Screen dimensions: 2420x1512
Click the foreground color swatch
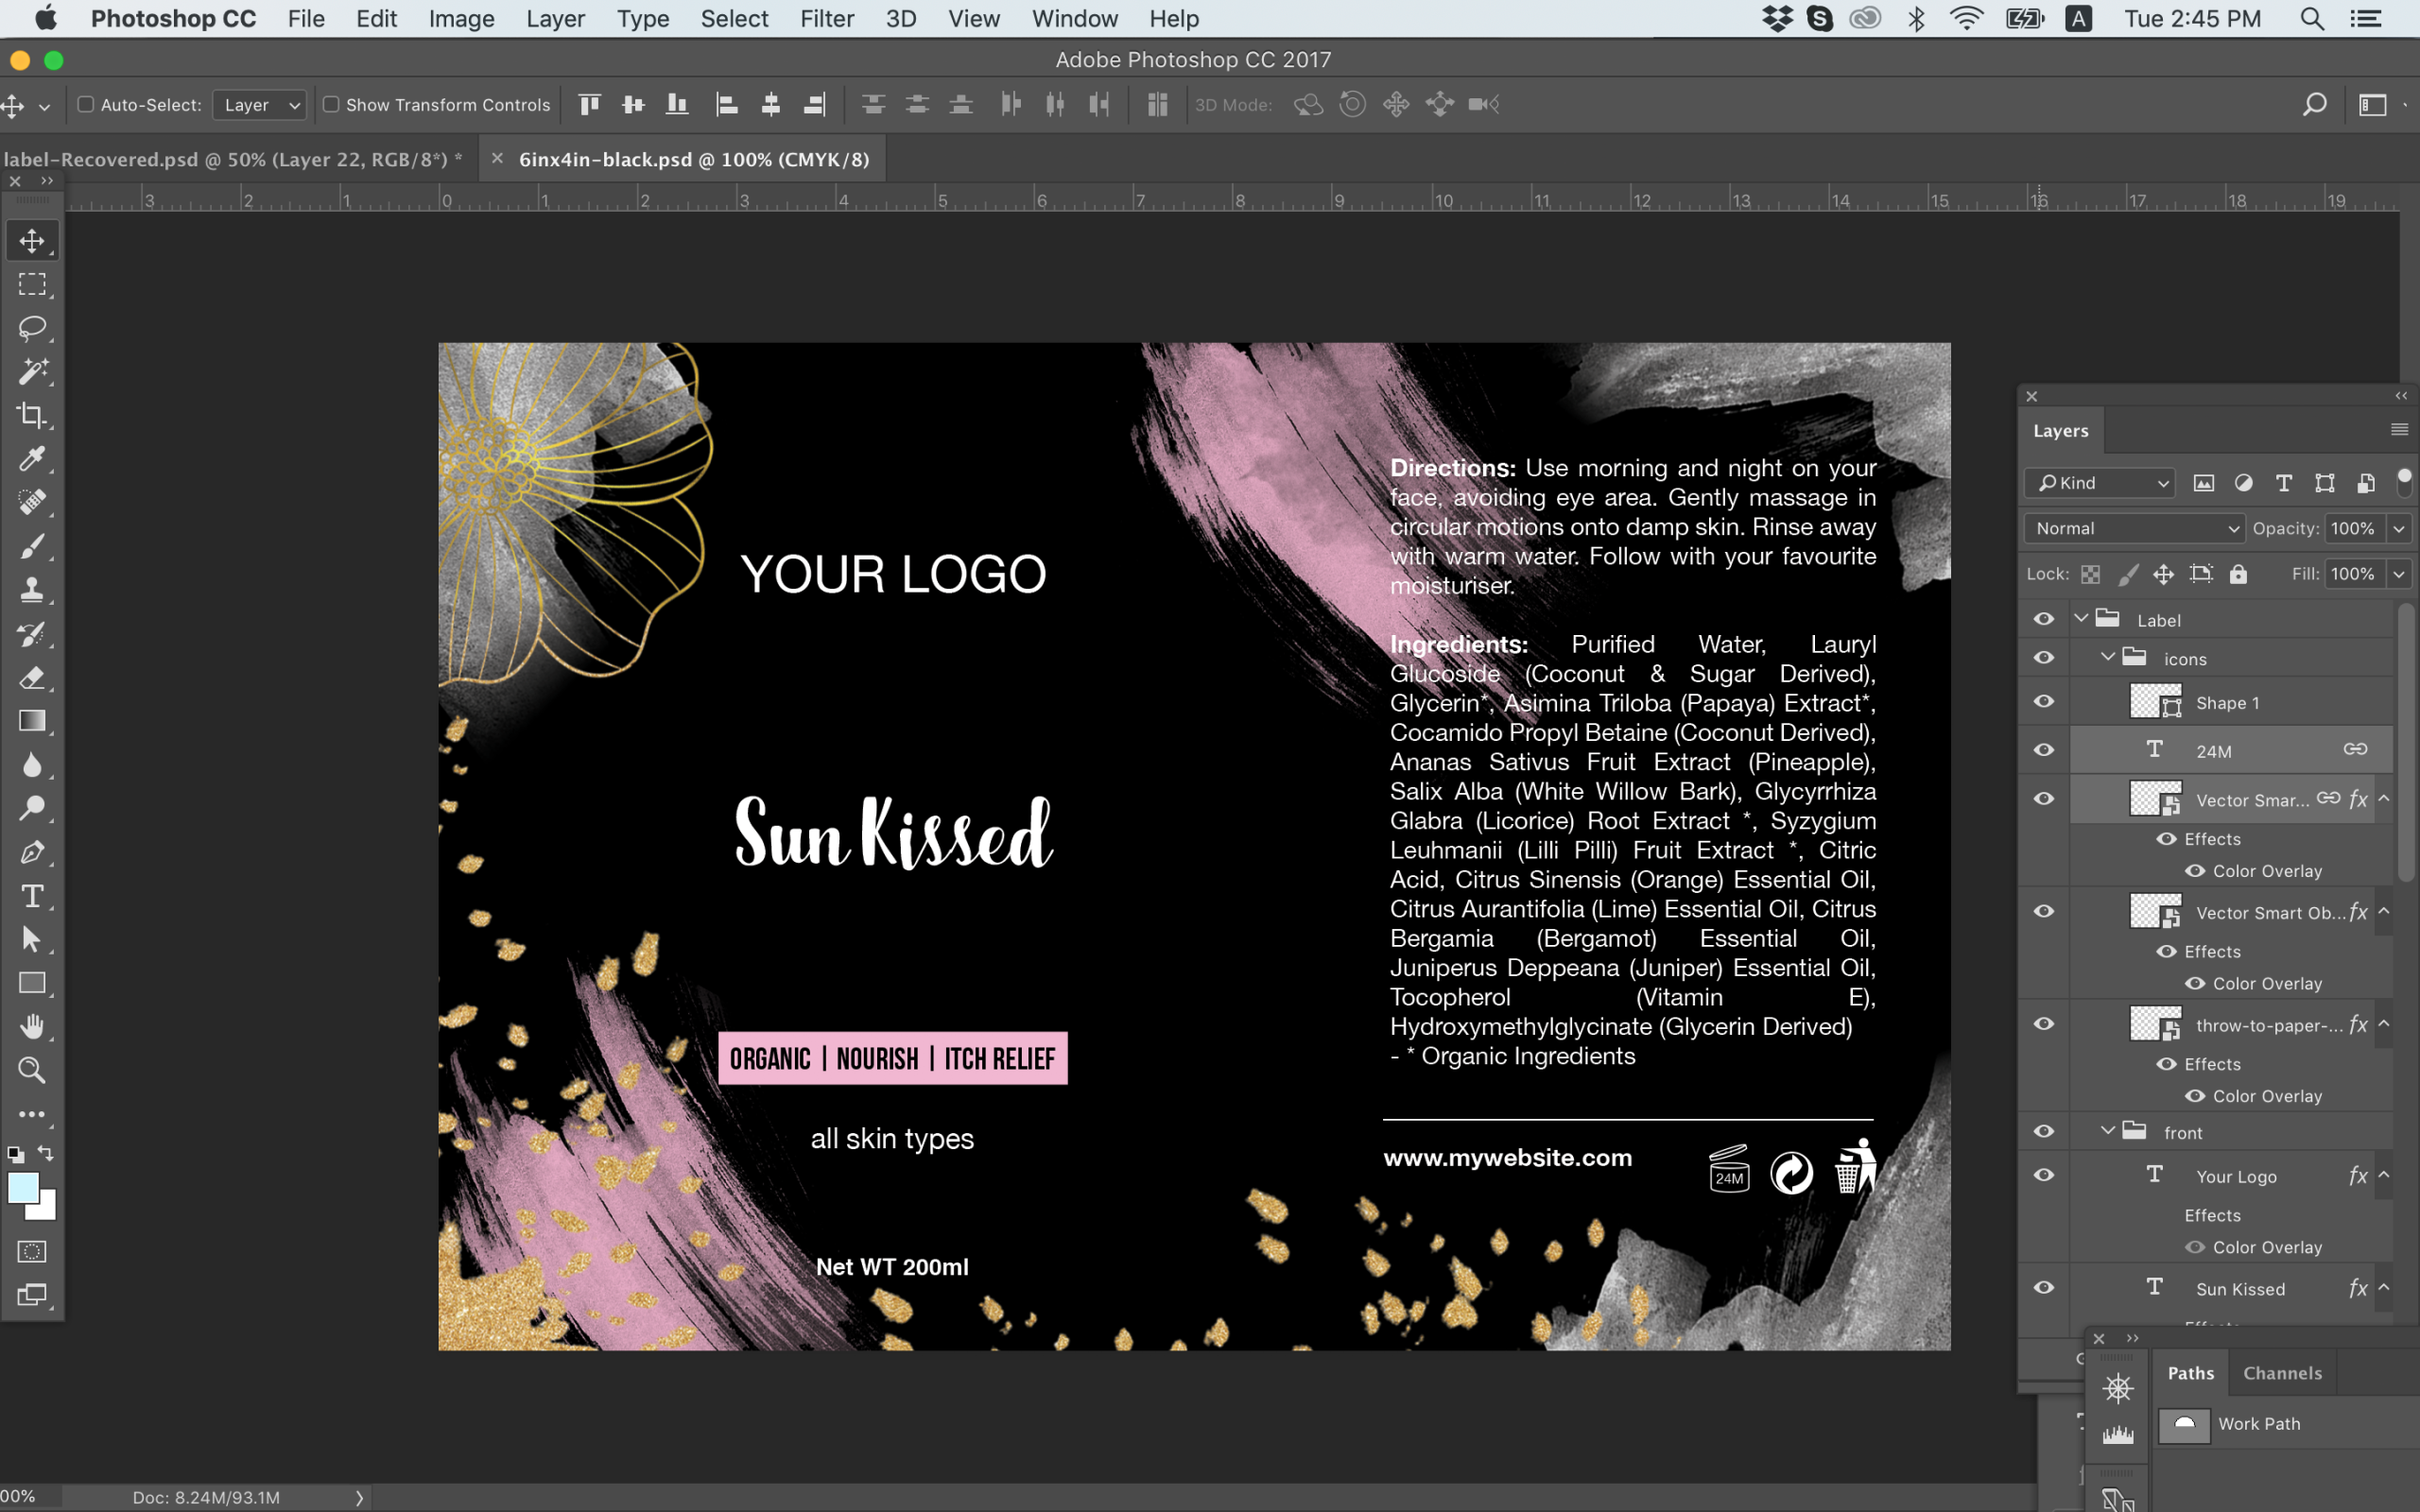[x=22, y=1188]
